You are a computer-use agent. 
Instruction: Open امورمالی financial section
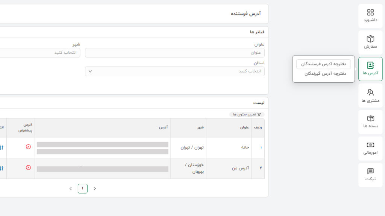370,148
